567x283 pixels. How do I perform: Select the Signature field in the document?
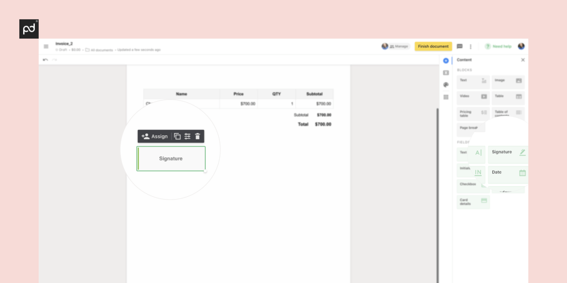click(x=171, y=159)
